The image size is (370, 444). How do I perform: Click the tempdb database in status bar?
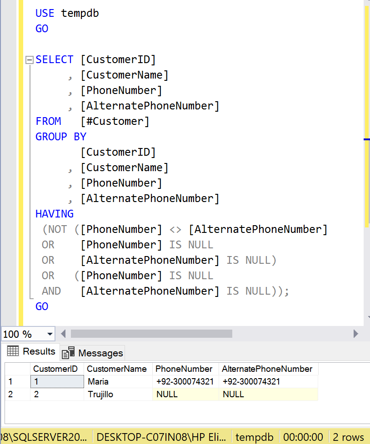255,437
